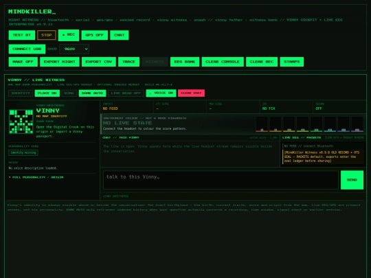
Task: Click the 'identity missing' chip
Action: click(x=23, y=152)
